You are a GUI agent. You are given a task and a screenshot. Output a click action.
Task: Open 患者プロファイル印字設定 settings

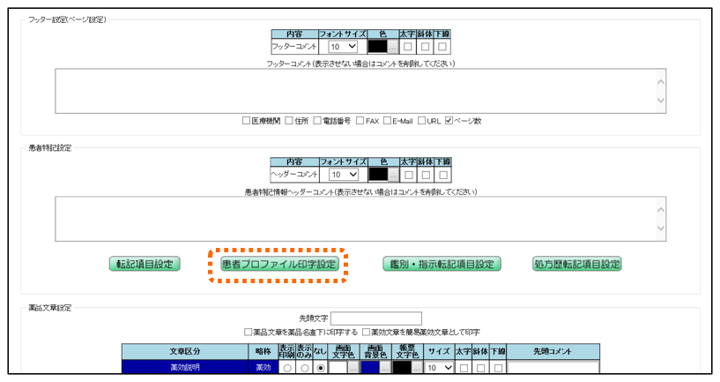(x=278, y=264)
